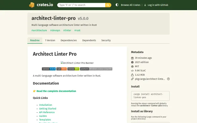
Task: Click the license MIT badge
Action: (73, 69)
